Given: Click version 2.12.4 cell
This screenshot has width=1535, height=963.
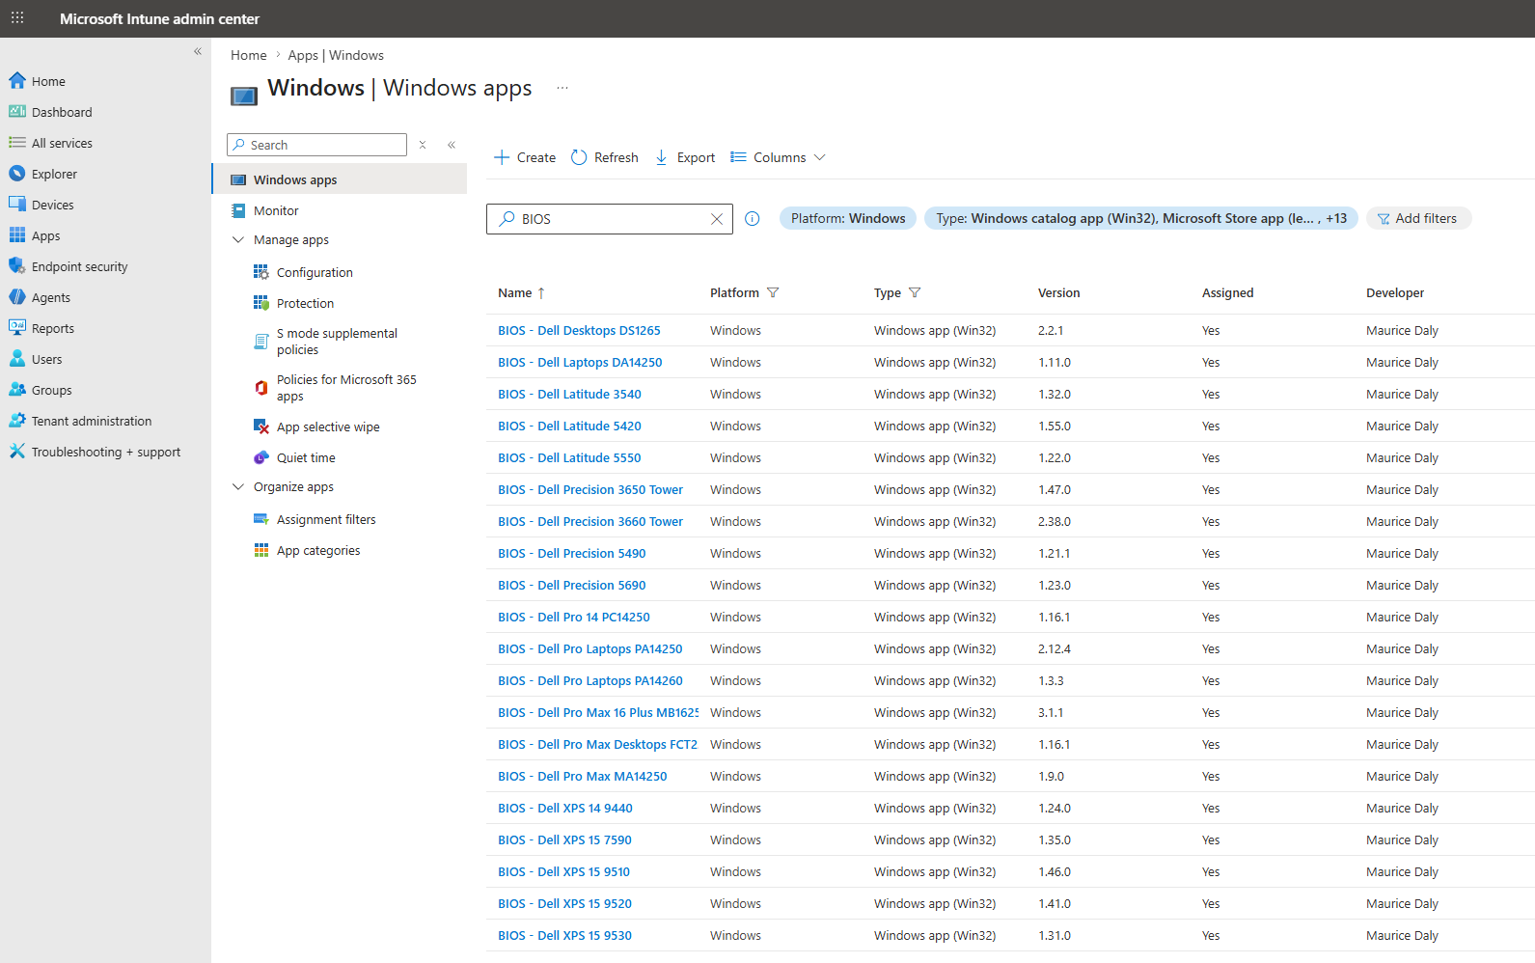Looking at the screenshot, I should (x=1055, y=648).
